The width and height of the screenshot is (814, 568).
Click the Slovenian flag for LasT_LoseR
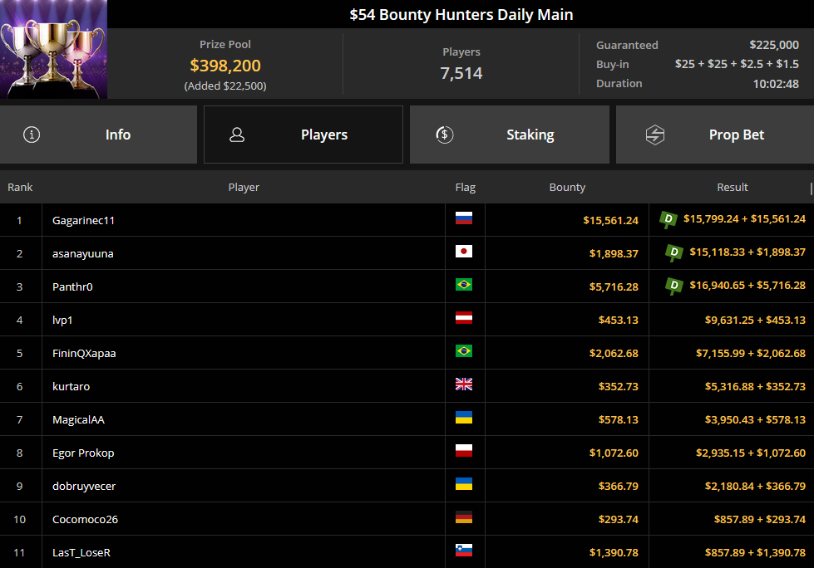pos(464,551)
